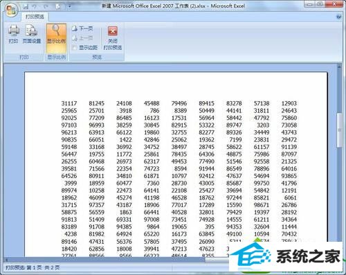Click the scroll-up arrow of vertical scrollbar
The width and height of the screenshot is (346, 275).
click(339, 66)
